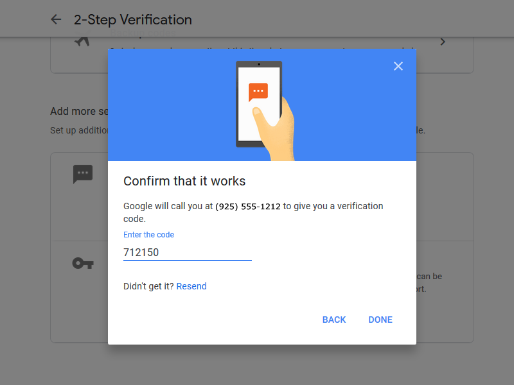
Task: Click the text message bubble icon on left
Action: [x=83, y=174]
